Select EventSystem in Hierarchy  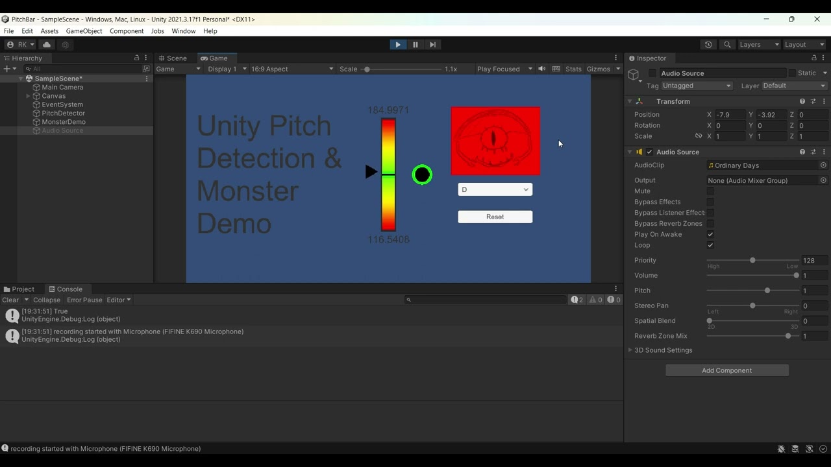(62, 104)
